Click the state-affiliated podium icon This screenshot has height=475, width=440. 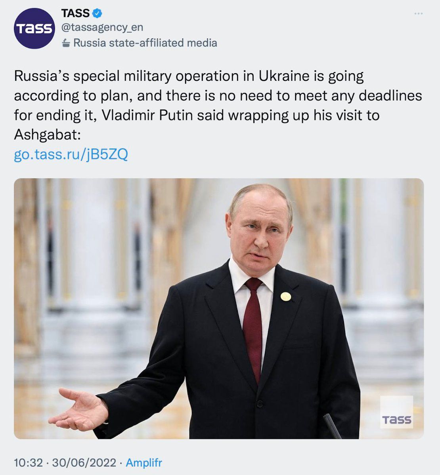(x=67, y=43)
